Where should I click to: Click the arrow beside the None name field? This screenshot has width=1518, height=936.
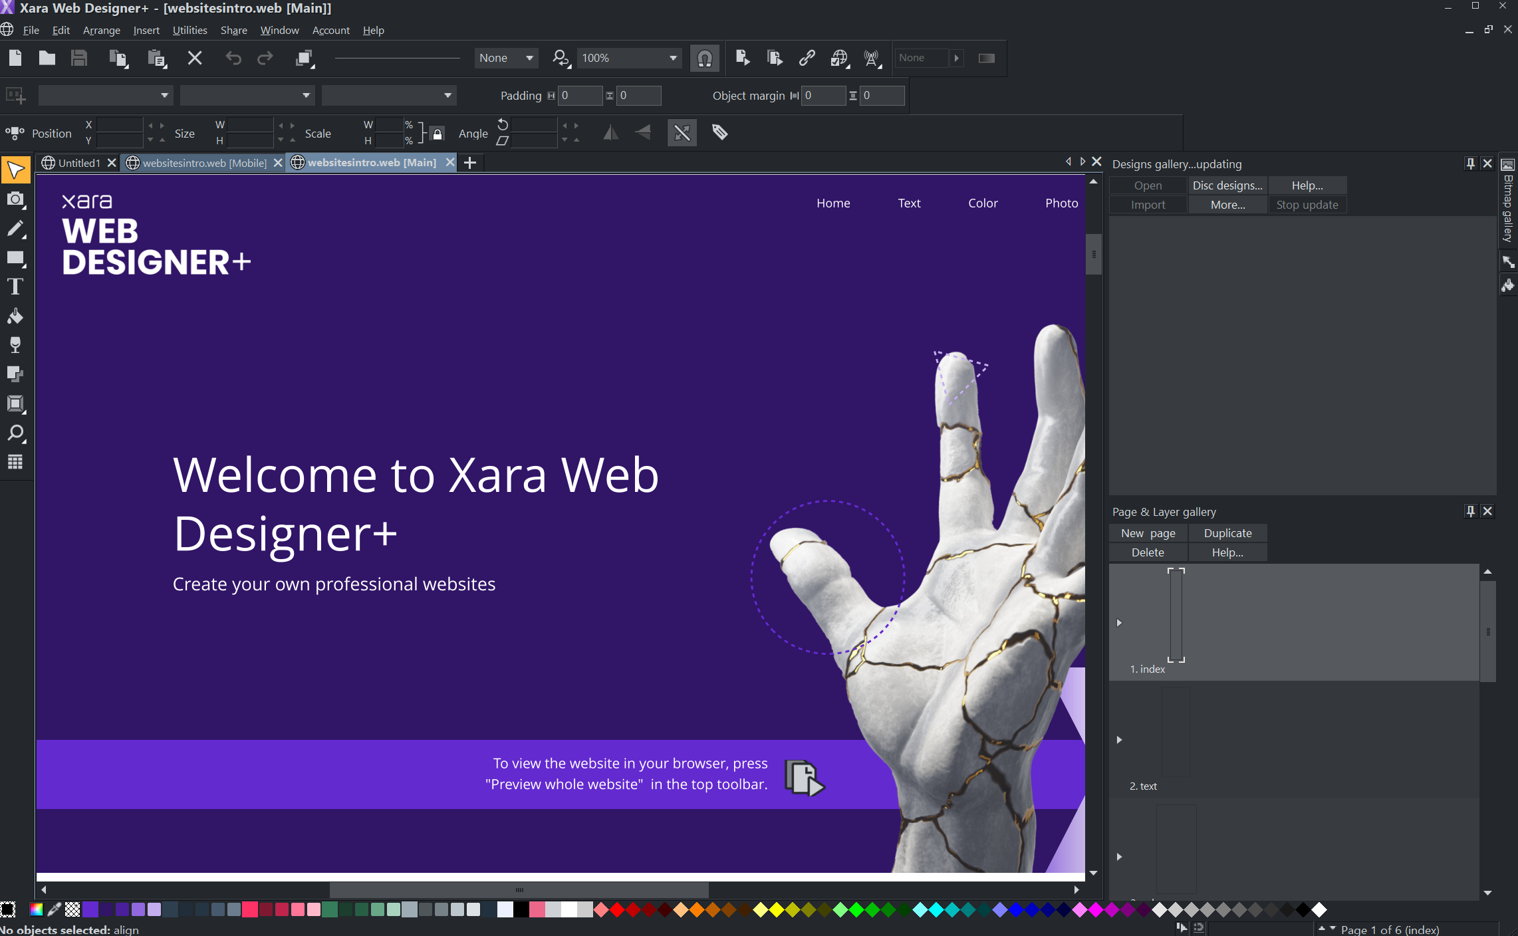[956, 58]
